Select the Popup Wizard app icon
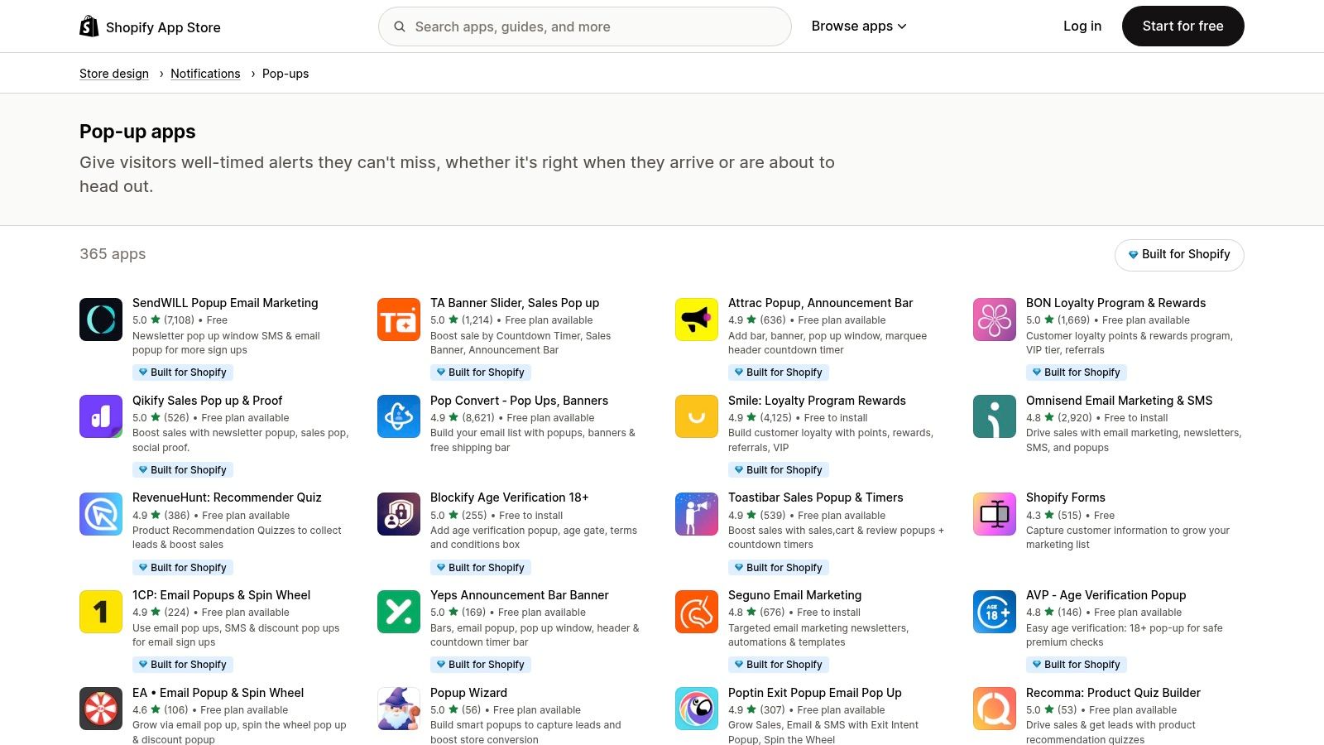1324x745 pixels. (x=398, y=709)
